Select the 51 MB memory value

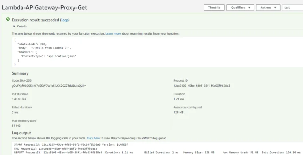click(16, 126)
